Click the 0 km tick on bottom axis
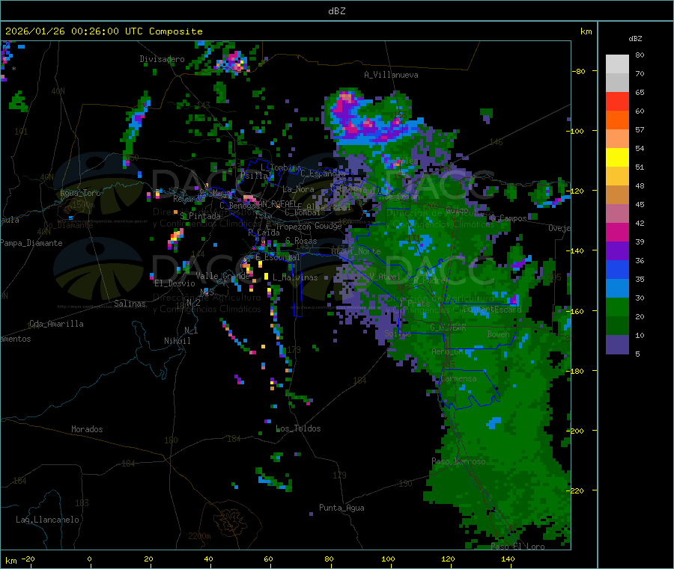Viewport: 674px width, 569px height. [89, 559]
